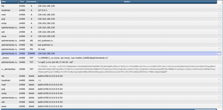223x110 pixels.
Task: Click the v=DKIM1 key value text
Action: (127, 69)
